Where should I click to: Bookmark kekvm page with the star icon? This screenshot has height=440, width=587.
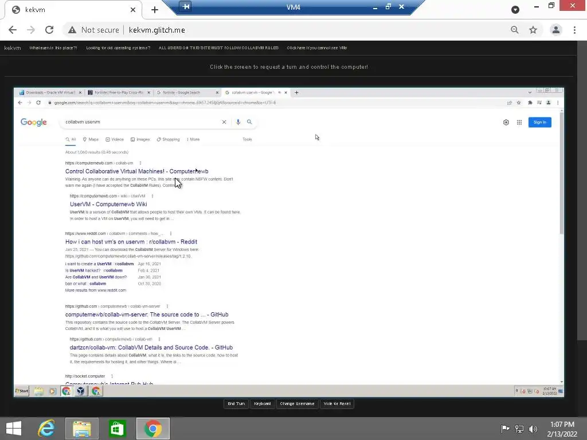tap(533, 30)
